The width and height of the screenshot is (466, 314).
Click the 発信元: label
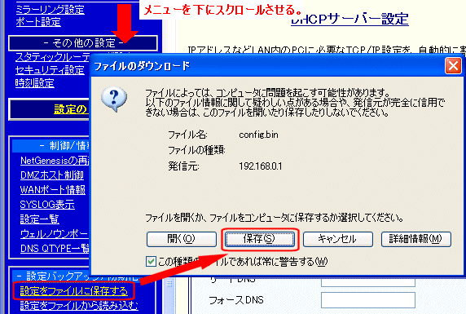(x=183, y=166)
